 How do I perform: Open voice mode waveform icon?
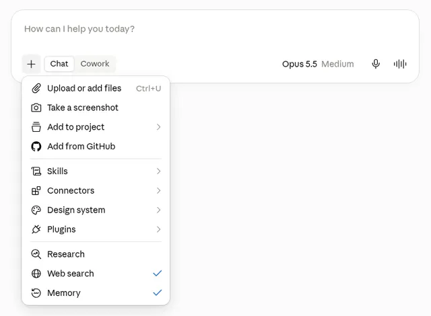(x=400, y=64)
